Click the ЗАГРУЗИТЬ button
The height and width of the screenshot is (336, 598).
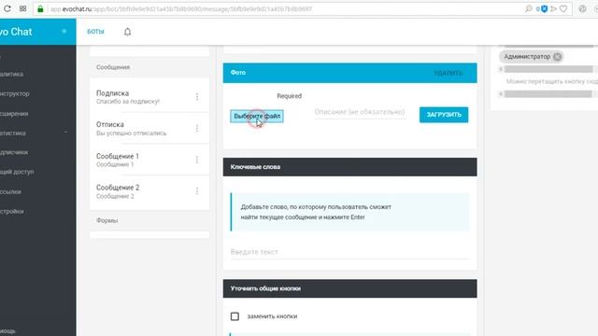[444, 115]
